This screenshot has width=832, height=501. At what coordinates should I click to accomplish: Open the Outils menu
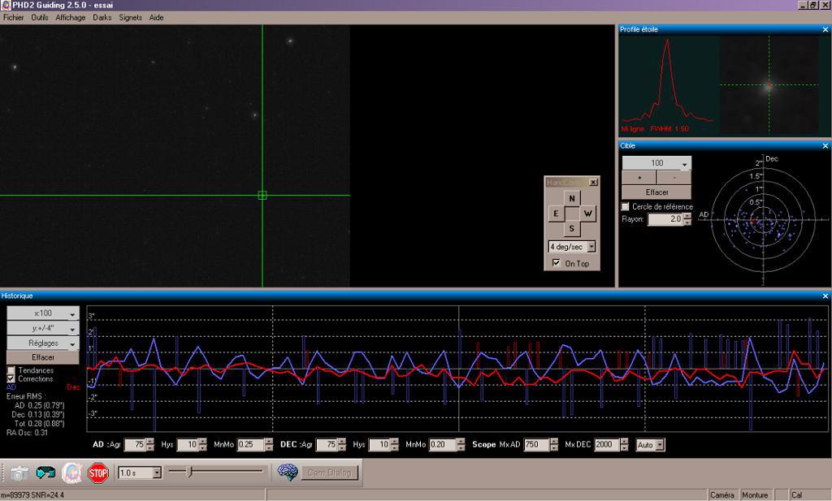pyautogui.click(x=40, y=17)
